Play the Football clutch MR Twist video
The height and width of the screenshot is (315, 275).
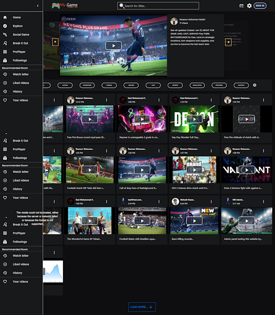pos(90,170)
